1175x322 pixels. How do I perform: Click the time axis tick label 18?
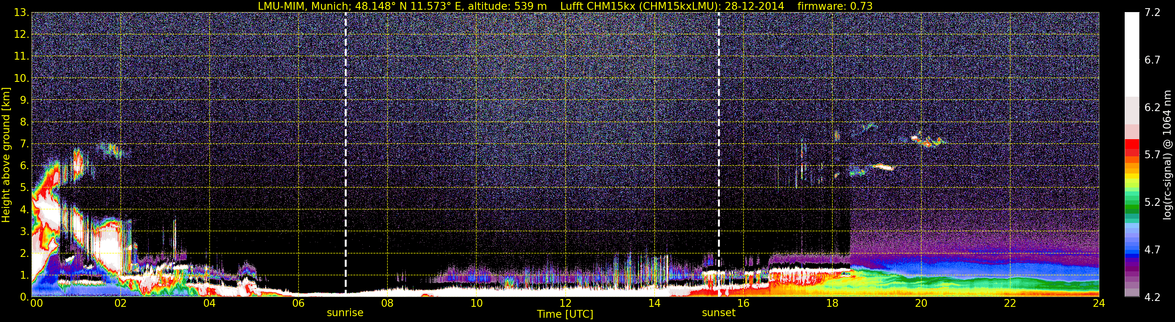pos(832,303)
